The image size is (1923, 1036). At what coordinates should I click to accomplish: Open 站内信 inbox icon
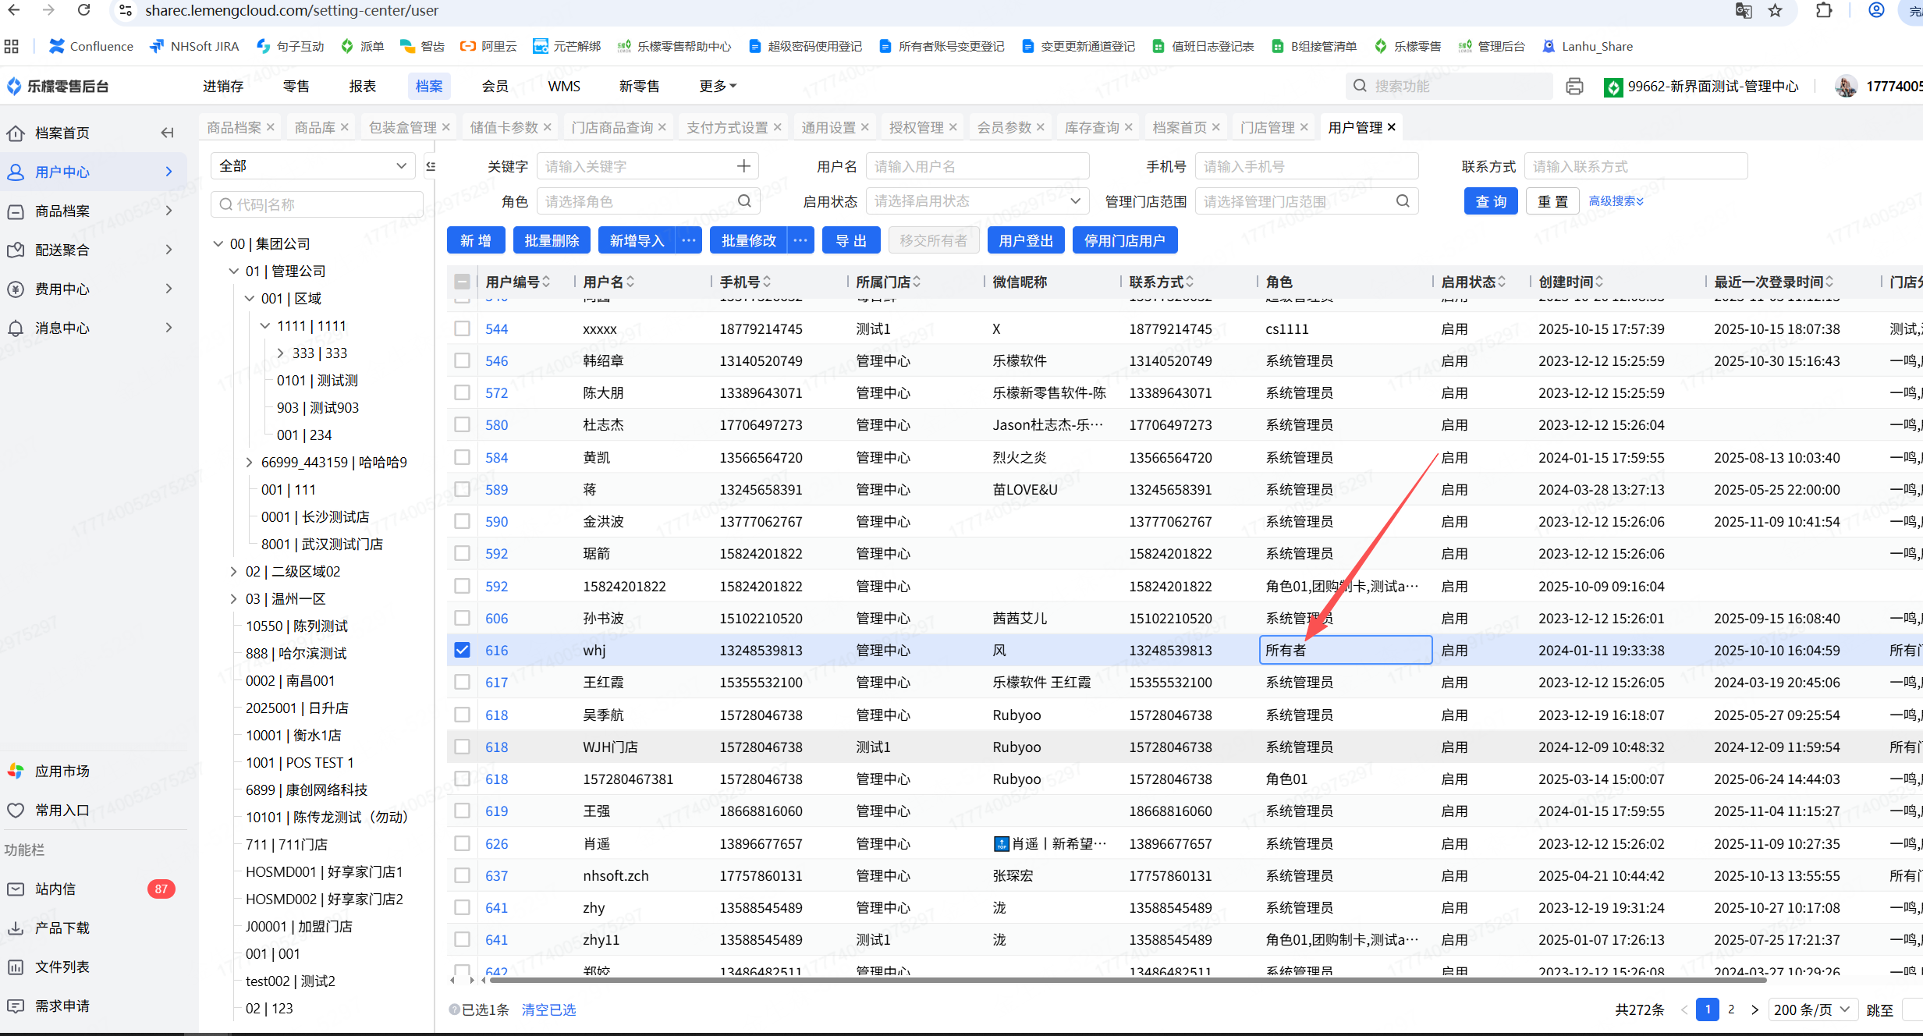pyautogui.click(x=16, y=889)
